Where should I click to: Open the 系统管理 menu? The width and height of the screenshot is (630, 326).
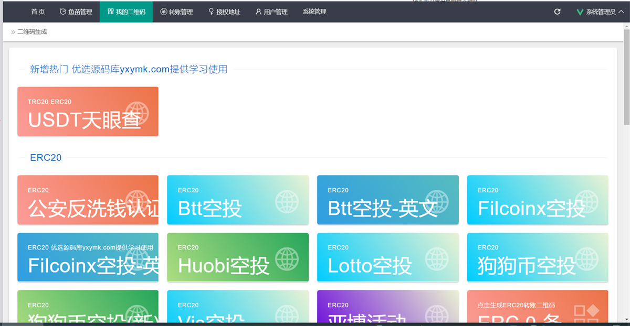[x=313, y=12]
